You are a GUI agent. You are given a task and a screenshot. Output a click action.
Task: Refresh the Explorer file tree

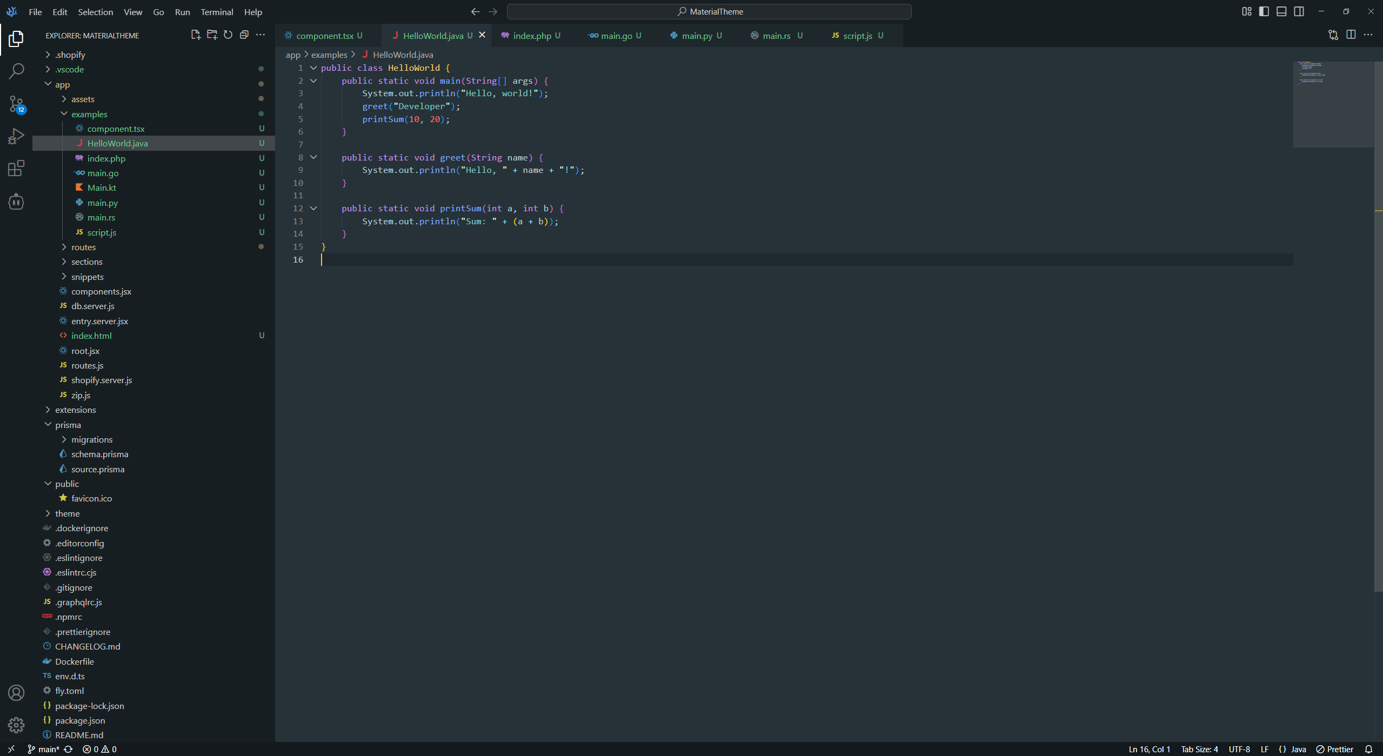[x=228, y=35]
